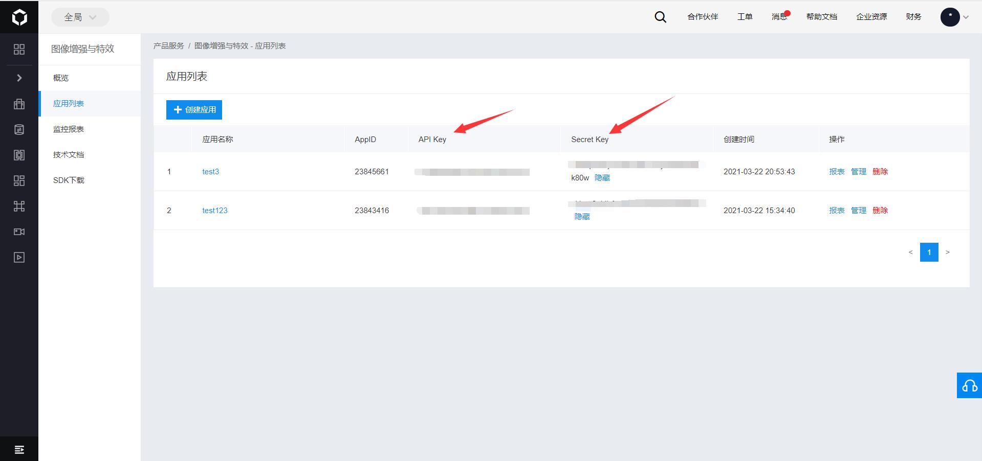This screenshot has width=982, height=461.
Task: Open 消息 notifications in top navigation
Action: 779,17
